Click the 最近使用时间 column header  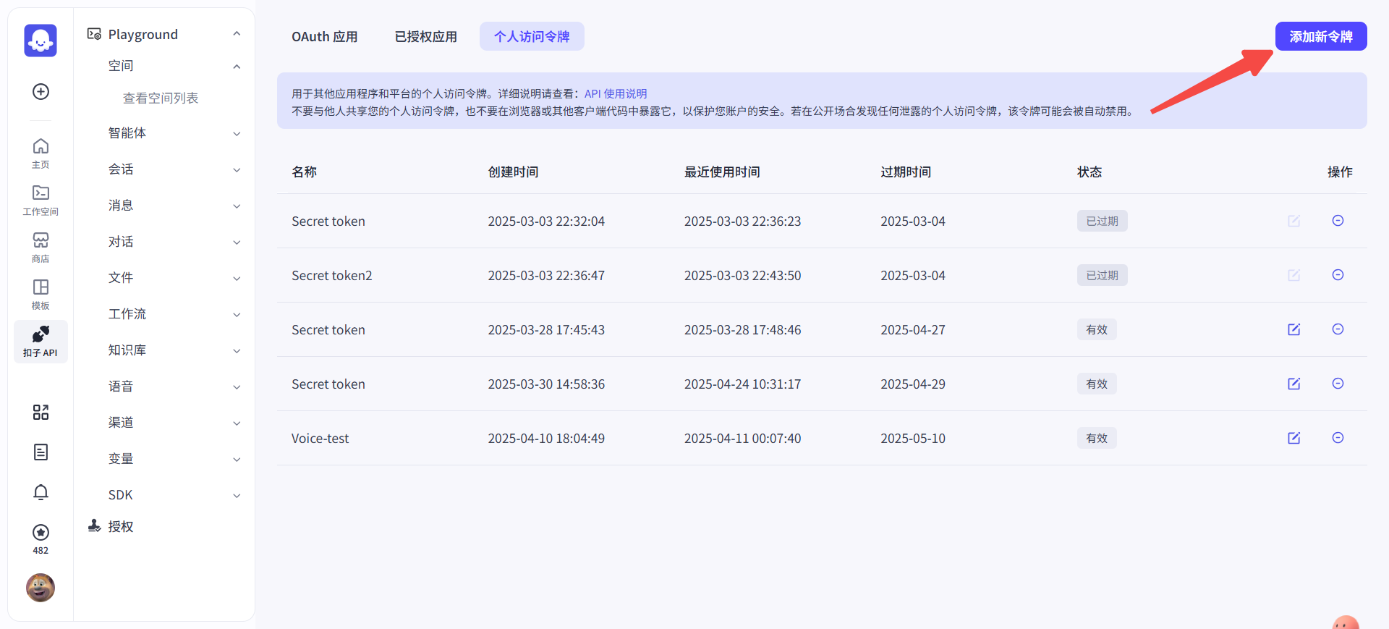pyautogui.click(x=722, y=172)
